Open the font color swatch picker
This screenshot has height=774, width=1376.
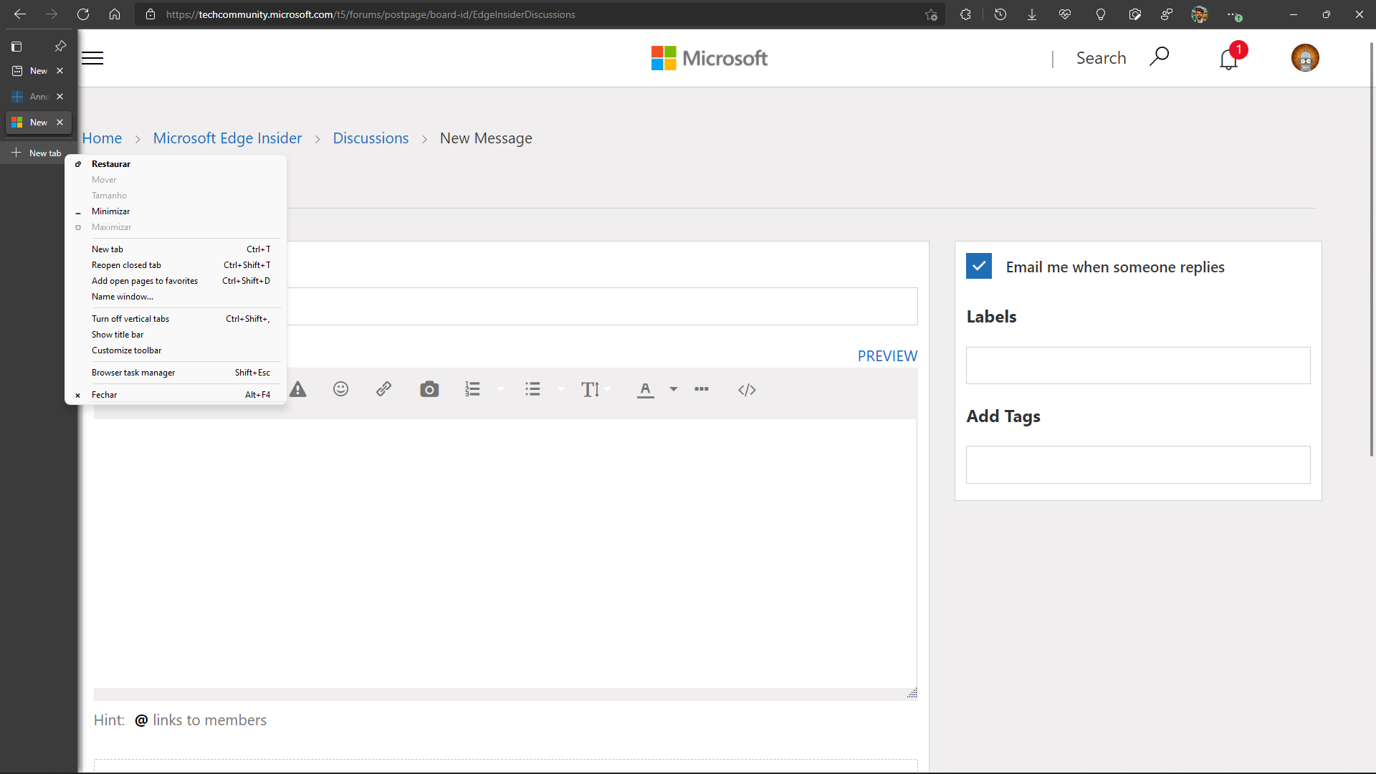(673, 389)
